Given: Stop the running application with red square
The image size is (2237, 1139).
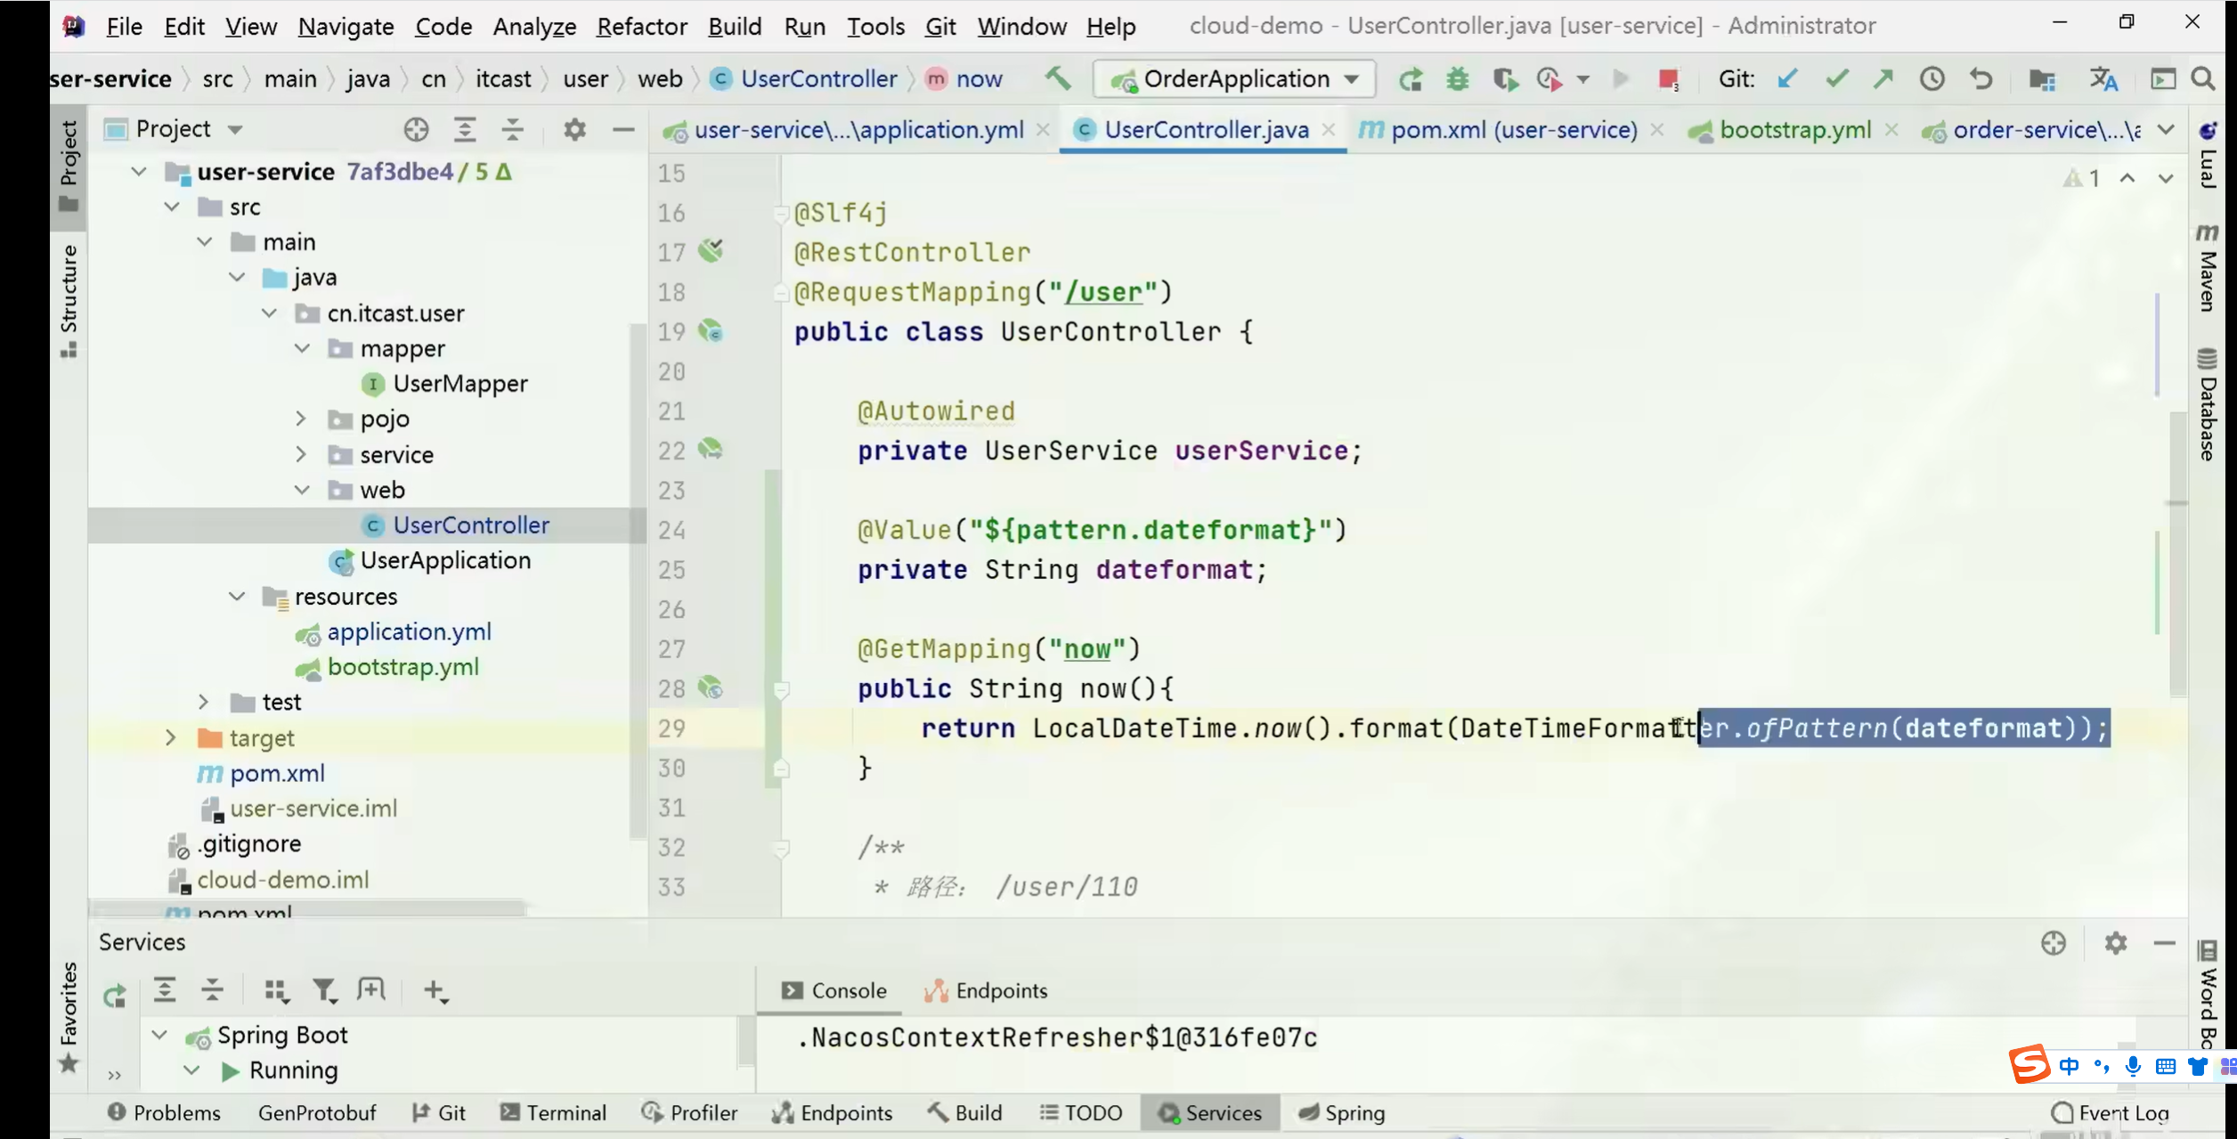Looking at the screenshot, I should (x=1668, y=79).
